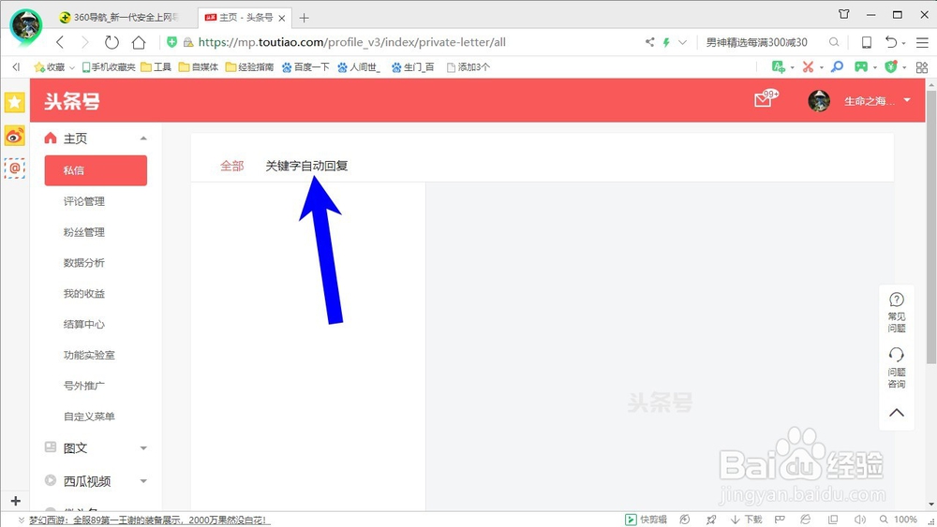Open the mobile device view icon
The height and width of the screenshot is (527, 937).
pyautogui.click(x=866, y=42)
